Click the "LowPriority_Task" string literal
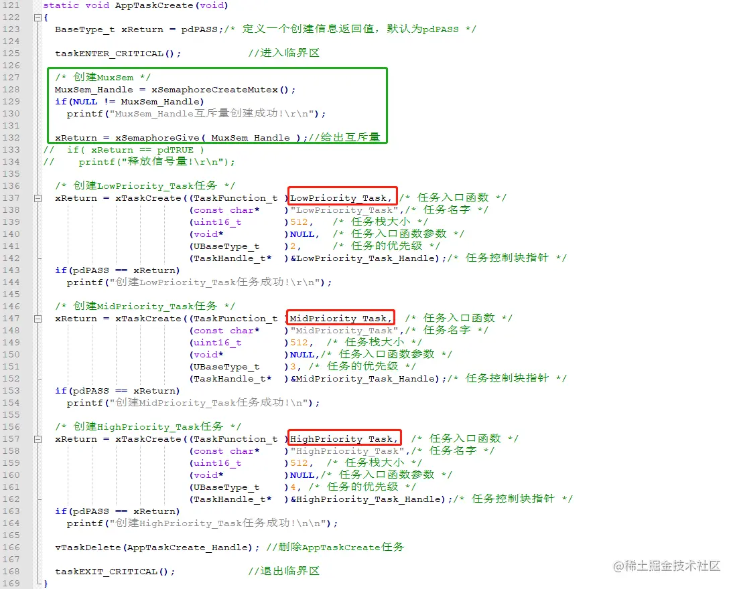The height and width of the screenshot is (589, 737). (344, 210)
